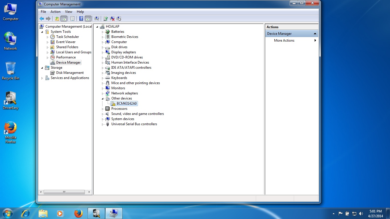Toggle Show/Hide Console Tree button
The image size is (390, 219).
point(64,19)
